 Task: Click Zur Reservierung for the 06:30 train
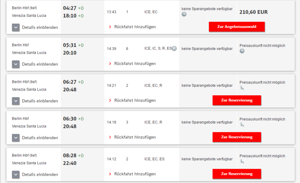point(237,137)
